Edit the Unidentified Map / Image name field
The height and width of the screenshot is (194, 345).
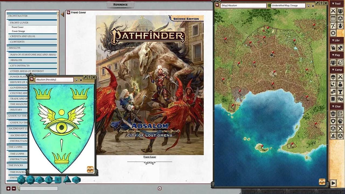point(288,5)
